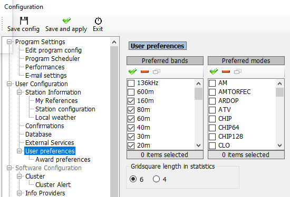Collapse the User preferences tree node
The image size is (290, 197).
click(19, 151)
